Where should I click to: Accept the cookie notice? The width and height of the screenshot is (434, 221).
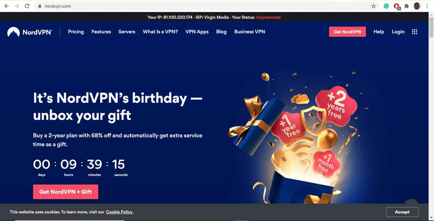point(402,212)
